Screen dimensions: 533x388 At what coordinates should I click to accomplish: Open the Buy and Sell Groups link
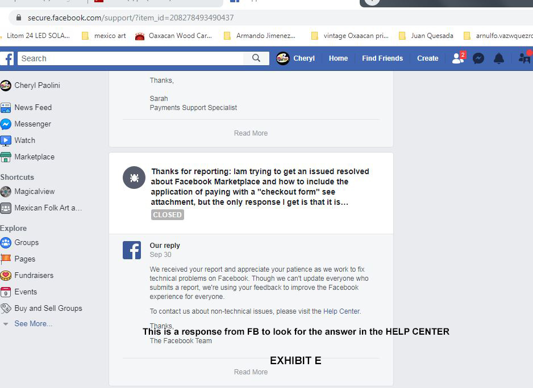pos(48,308)
